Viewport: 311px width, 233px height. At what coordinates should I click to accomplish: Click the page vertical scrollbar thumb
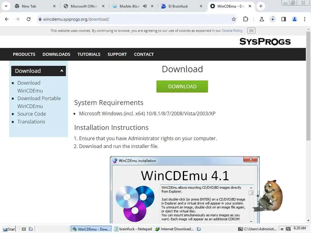click(x=308, y=85)
